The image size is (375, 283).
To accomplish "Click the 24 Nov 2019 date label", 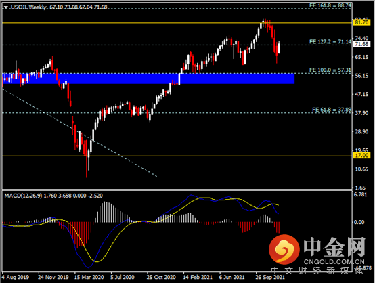I will coord(53,278).
